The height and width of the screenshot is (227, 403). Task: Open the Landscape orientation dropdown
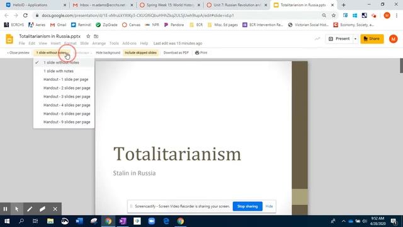click(82, 53)
